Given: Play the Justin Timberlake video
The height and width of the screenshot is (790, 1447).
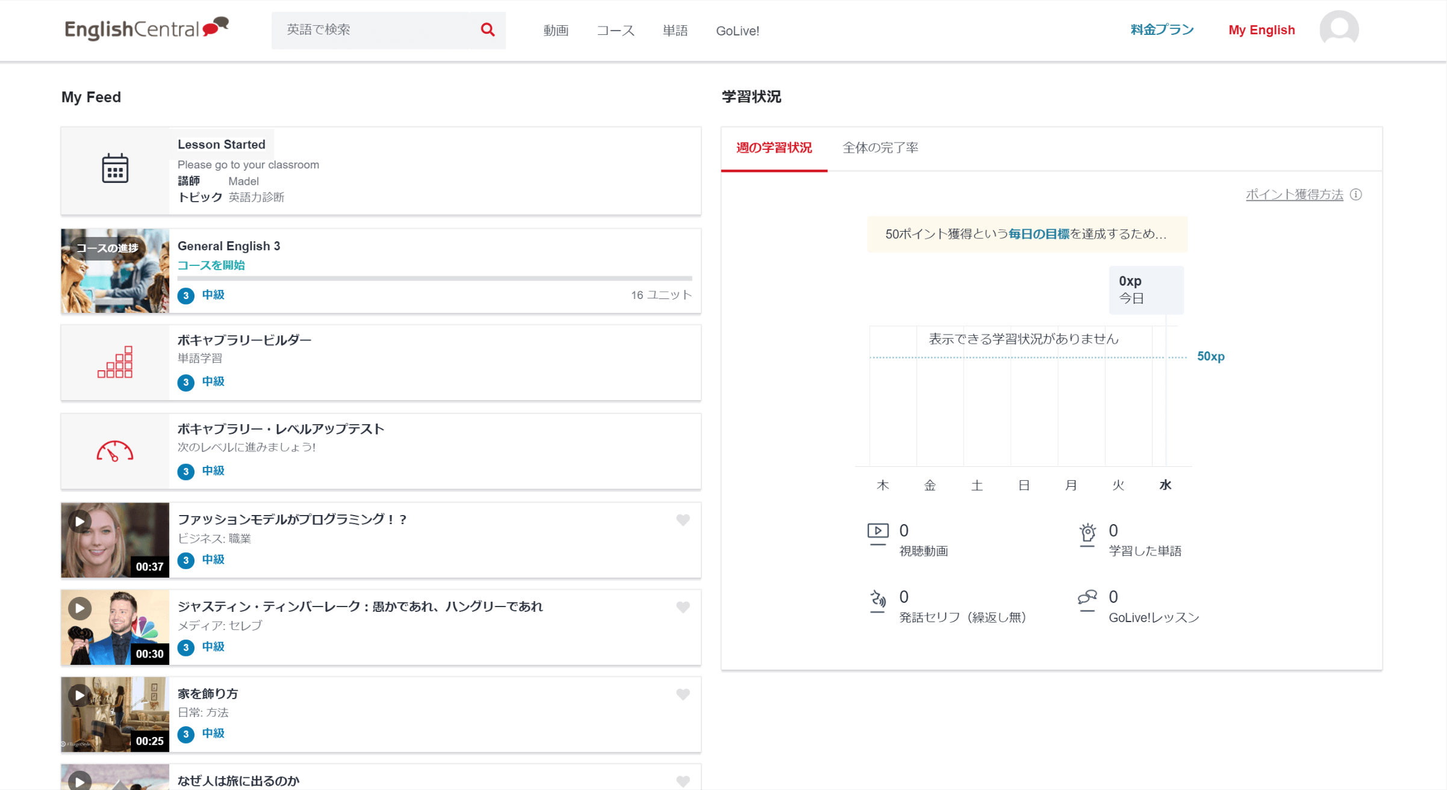Looking at the screenshot, I should coord(79,609).
